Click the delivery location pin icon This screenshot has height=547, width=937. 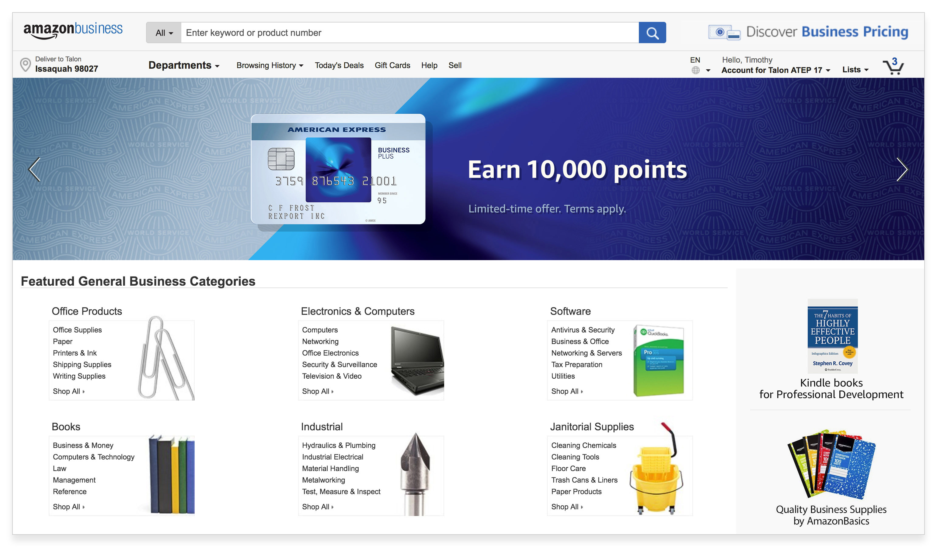(25, 65)
